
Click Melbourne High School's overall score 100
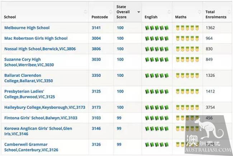click(x=120, y=28)
